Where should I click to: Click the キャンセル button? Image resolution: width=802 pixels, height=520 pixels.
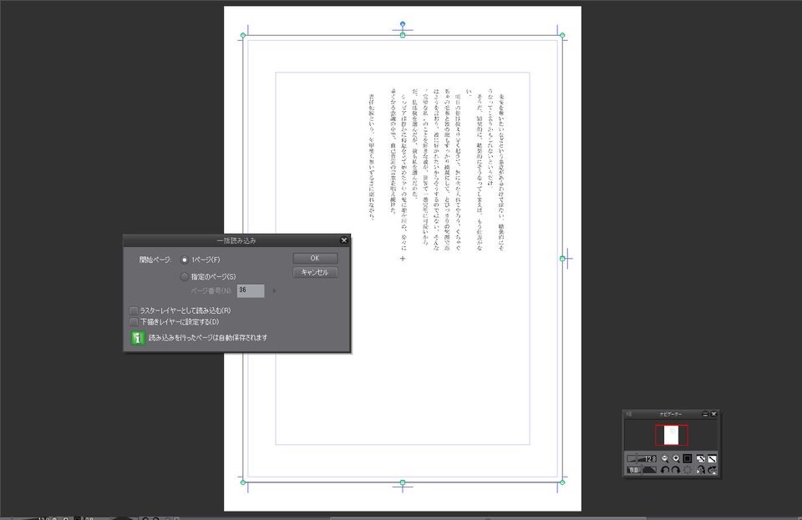(315, 273)
